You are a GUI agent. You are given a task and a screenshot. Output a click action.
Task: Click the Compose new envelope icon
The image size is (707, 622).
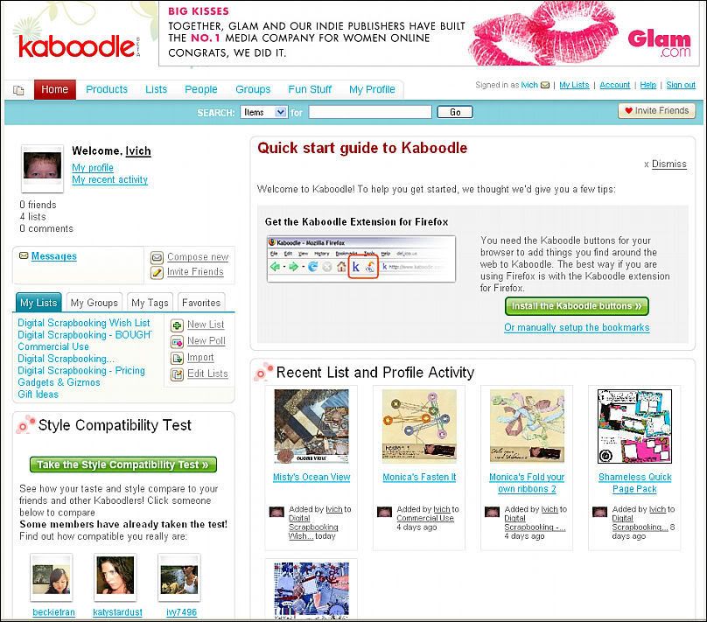(x=157, y=257)
